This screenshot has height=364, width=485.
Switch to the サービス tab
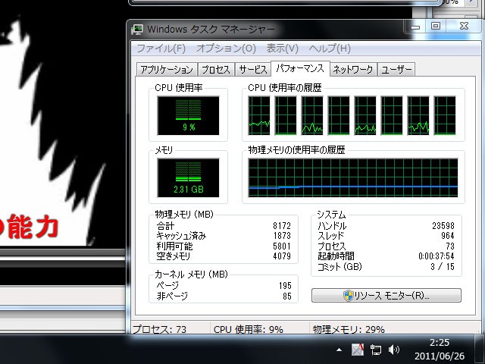[x=252, y=69]
